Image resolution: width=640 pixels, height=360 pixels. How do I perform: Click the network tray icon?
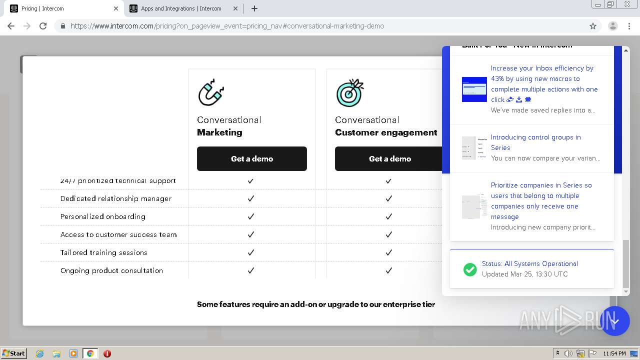[x=580, y=353]
